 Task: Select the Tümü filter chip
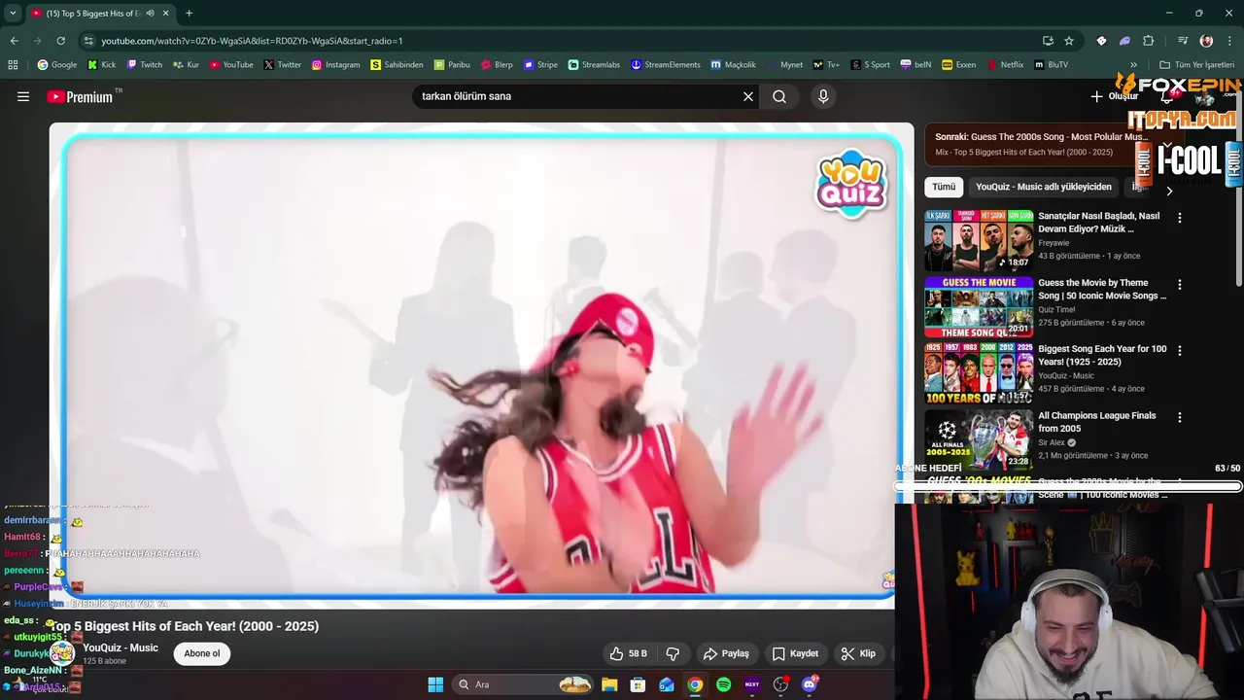tap(944, 187)
